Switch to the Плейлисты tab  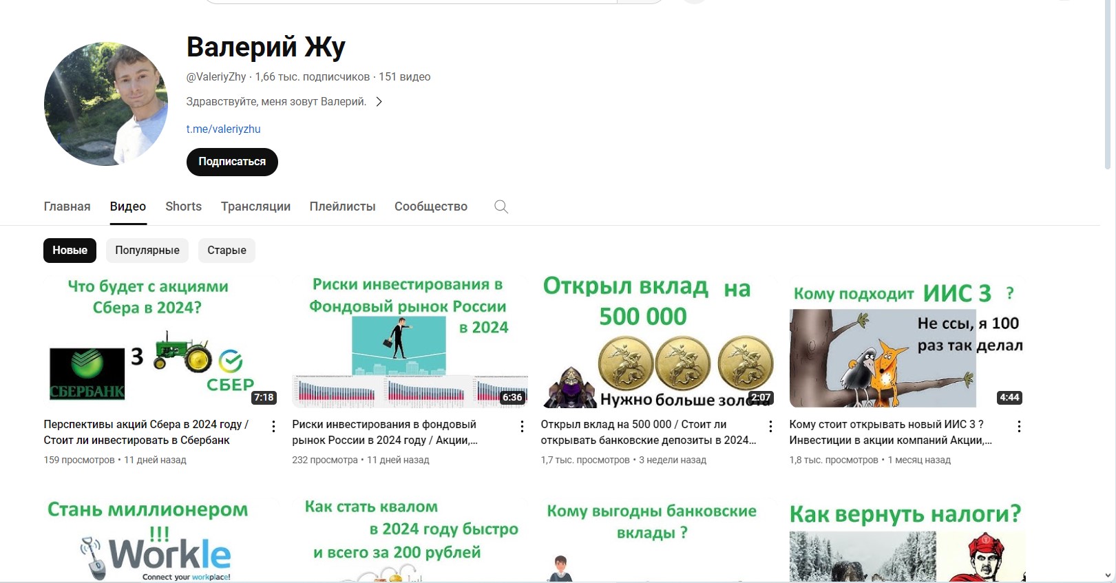[342, 206]
